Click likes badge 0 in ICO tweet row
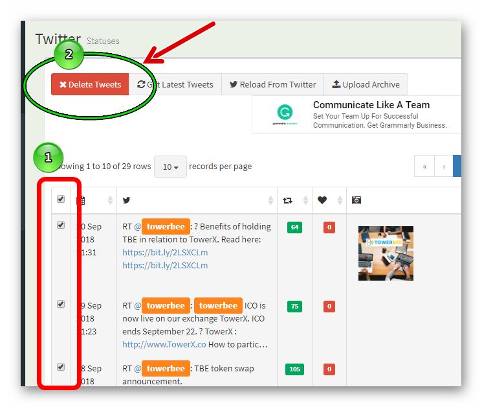Image resolution: width=482 pixels, height=407 pixels. (329, 307)
